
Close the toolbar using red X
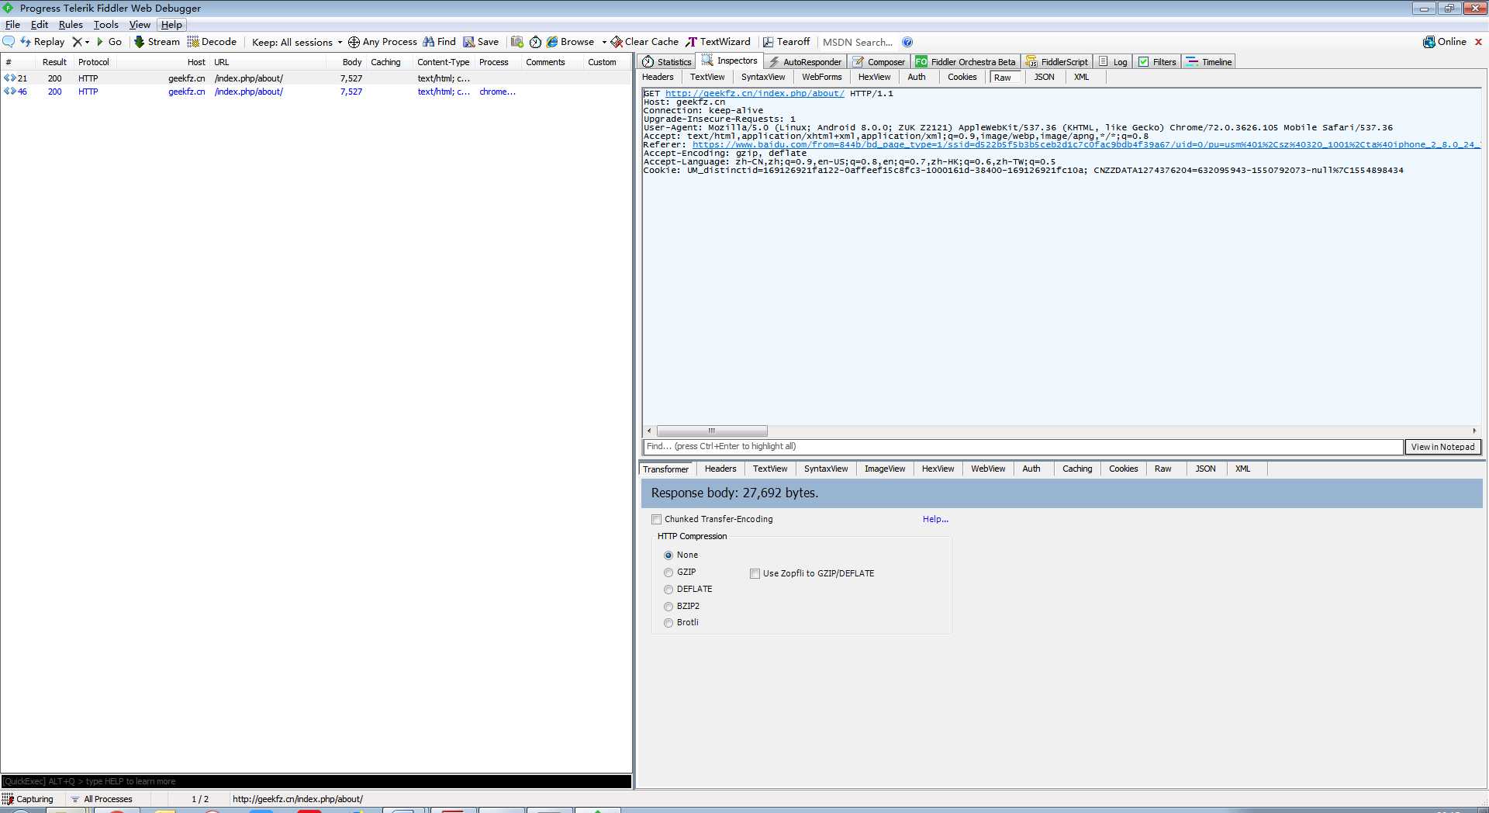point(1478,42)
